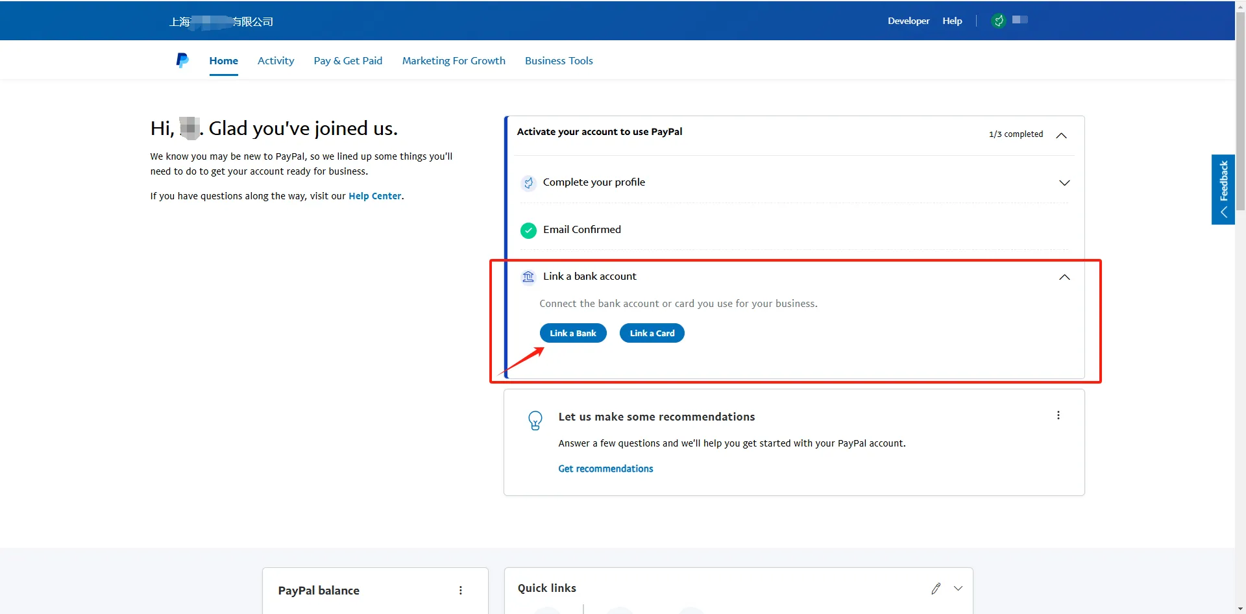Open the Activity tab
1246x614 pixels.
pos(276,60)
